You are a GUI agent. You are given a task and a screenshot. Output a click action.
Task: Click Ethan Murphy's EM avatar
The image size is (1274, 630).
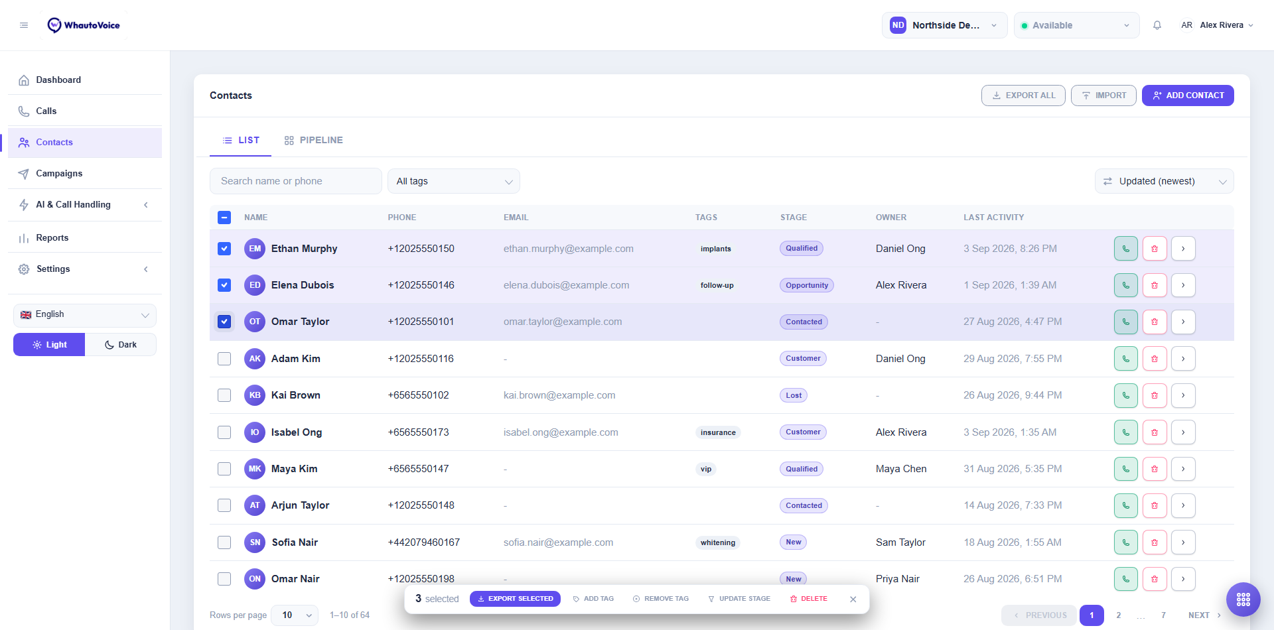click(255, 249)
